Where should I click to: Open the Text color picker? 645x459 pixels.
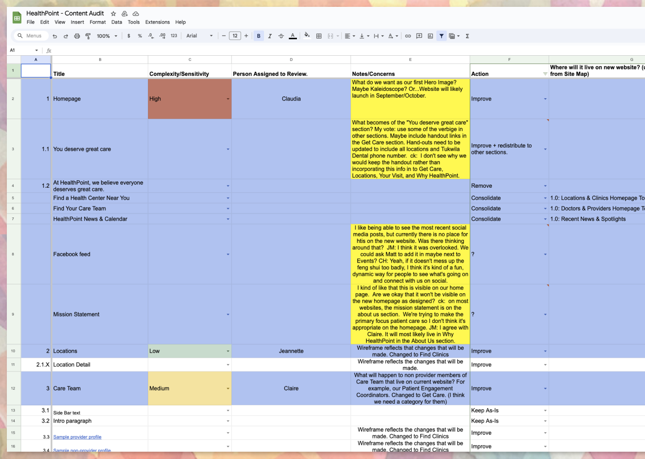click(x=293, y=36)
